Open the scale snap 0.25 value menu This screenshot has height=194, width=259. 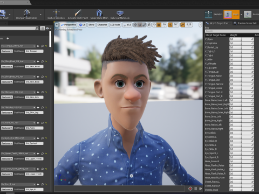(x=189, y=25)
